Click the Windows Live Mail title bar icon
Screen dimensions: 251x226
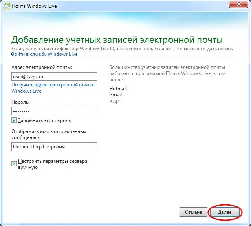(x=7, y=6)
